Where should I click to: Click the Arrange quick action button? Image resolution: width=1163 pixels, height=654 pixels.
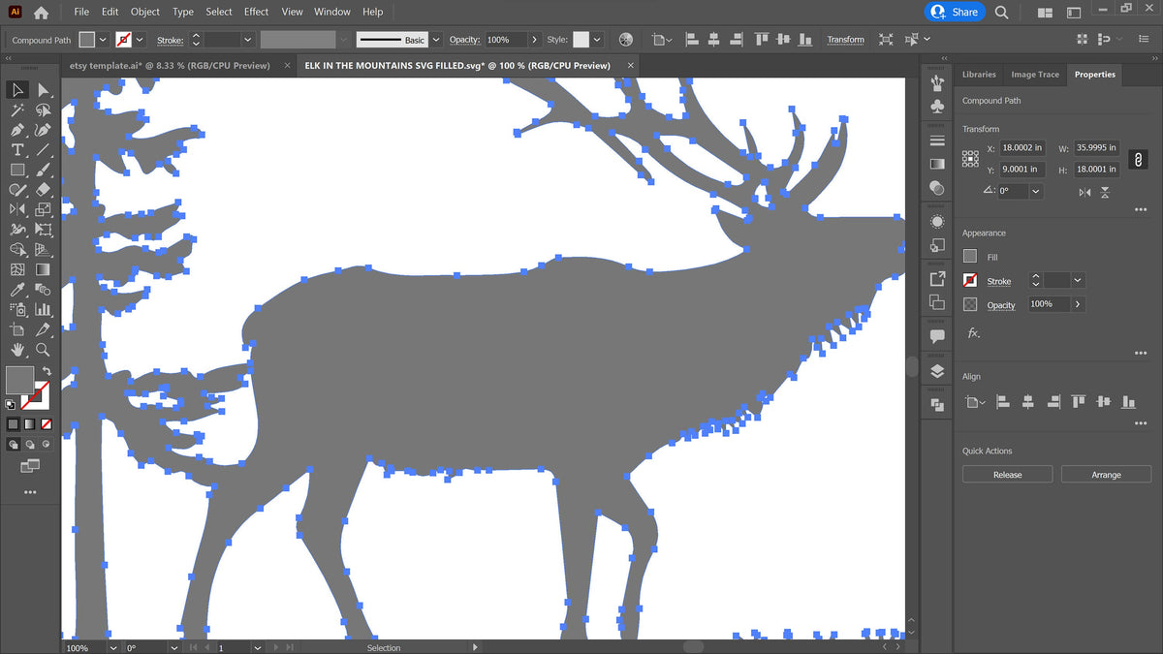[x=1106, y=474]
